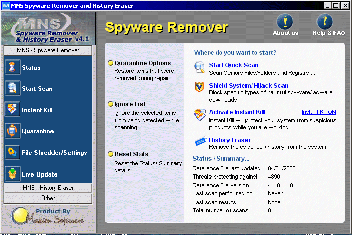Screen dimensions: 352x235
Task: Click the Shield System shield icon
Action: (199, 87)
